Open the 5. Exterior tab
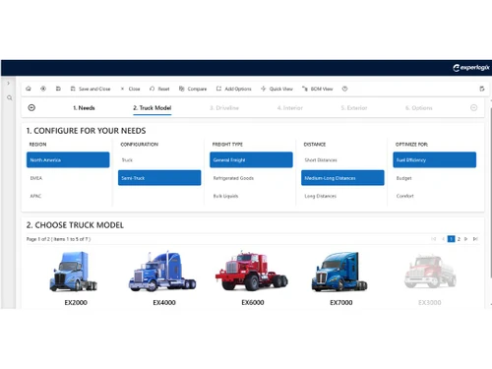 click(x=354, y=108)
